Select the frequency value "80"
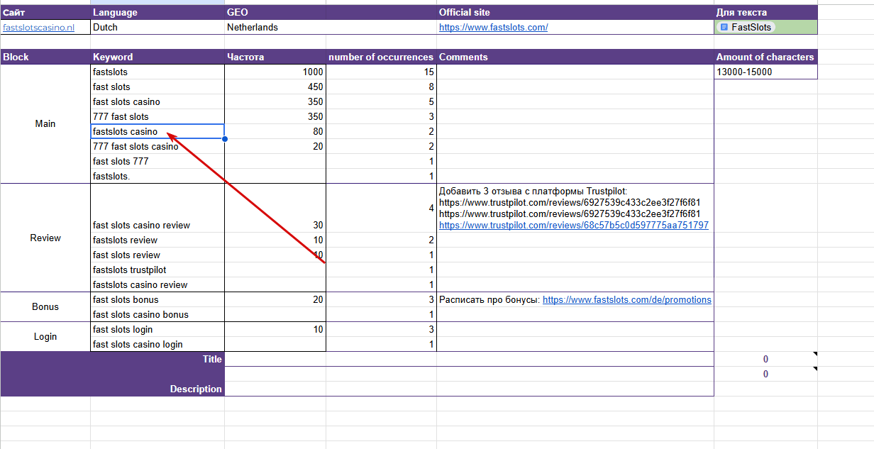Viewport: 874px width, 449px height. coord(275,131)
